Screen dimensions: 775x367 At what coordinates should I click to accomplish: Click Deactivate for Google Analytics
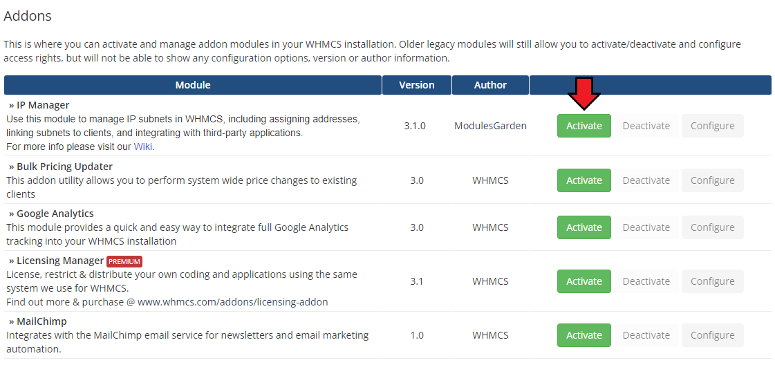coord(646,227)
